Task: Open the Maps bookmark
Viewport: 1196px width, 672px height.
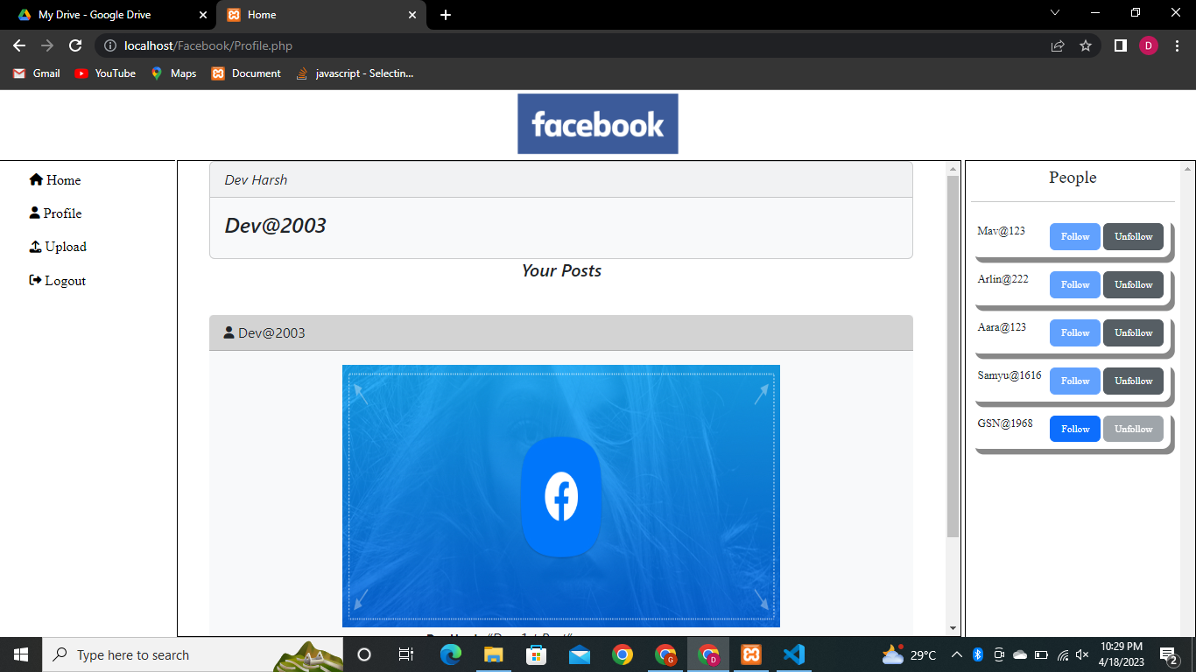Action: click(172, 73)
